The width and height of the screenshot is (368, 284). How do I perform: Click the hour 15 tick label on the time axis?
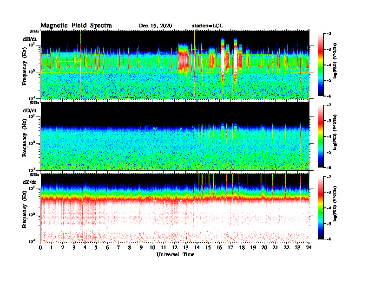point(208,248)
